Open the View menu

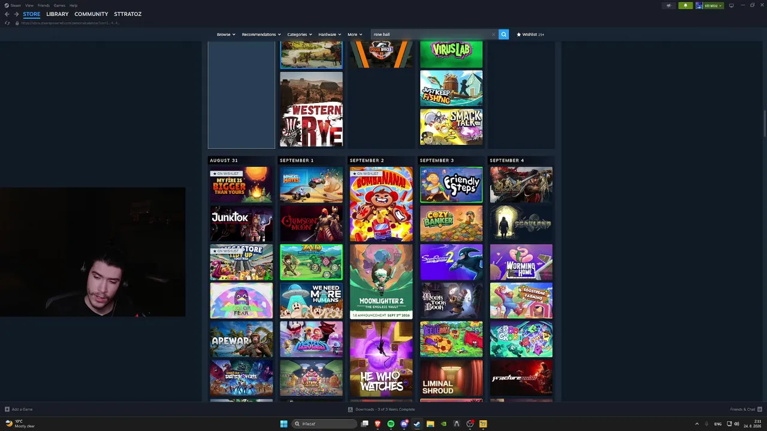29,5
